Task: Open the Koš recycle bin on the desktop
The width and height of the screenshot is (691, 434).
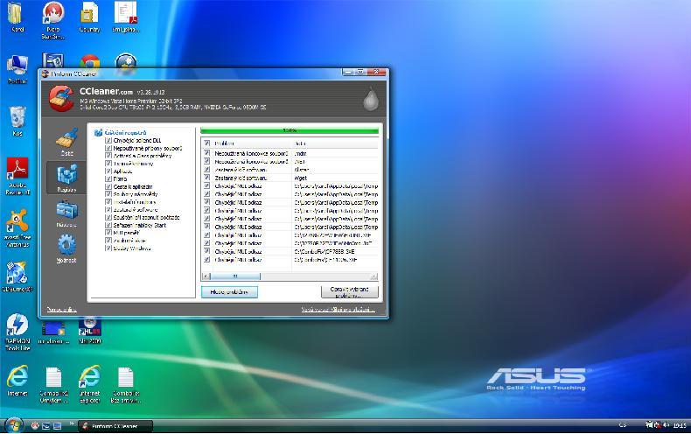Action: [17, 121]
